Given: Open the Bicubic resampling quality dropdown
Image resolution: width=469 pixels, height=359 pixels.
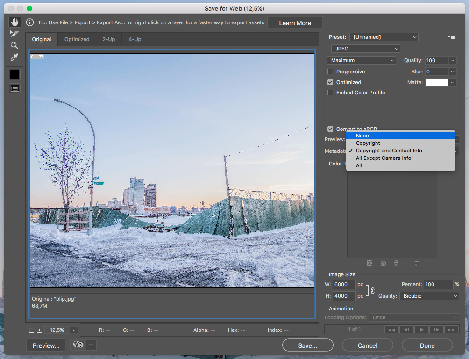Looking at the screenshot, I should tap(429, 296).
